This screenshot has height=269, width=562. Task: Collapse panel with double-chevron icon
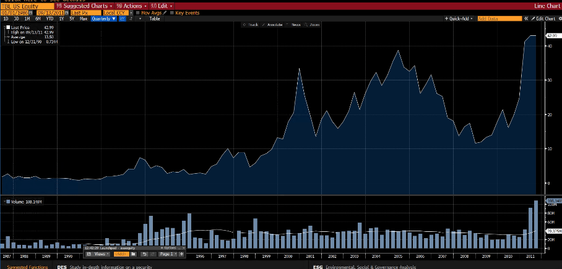(x=526, y=19)
